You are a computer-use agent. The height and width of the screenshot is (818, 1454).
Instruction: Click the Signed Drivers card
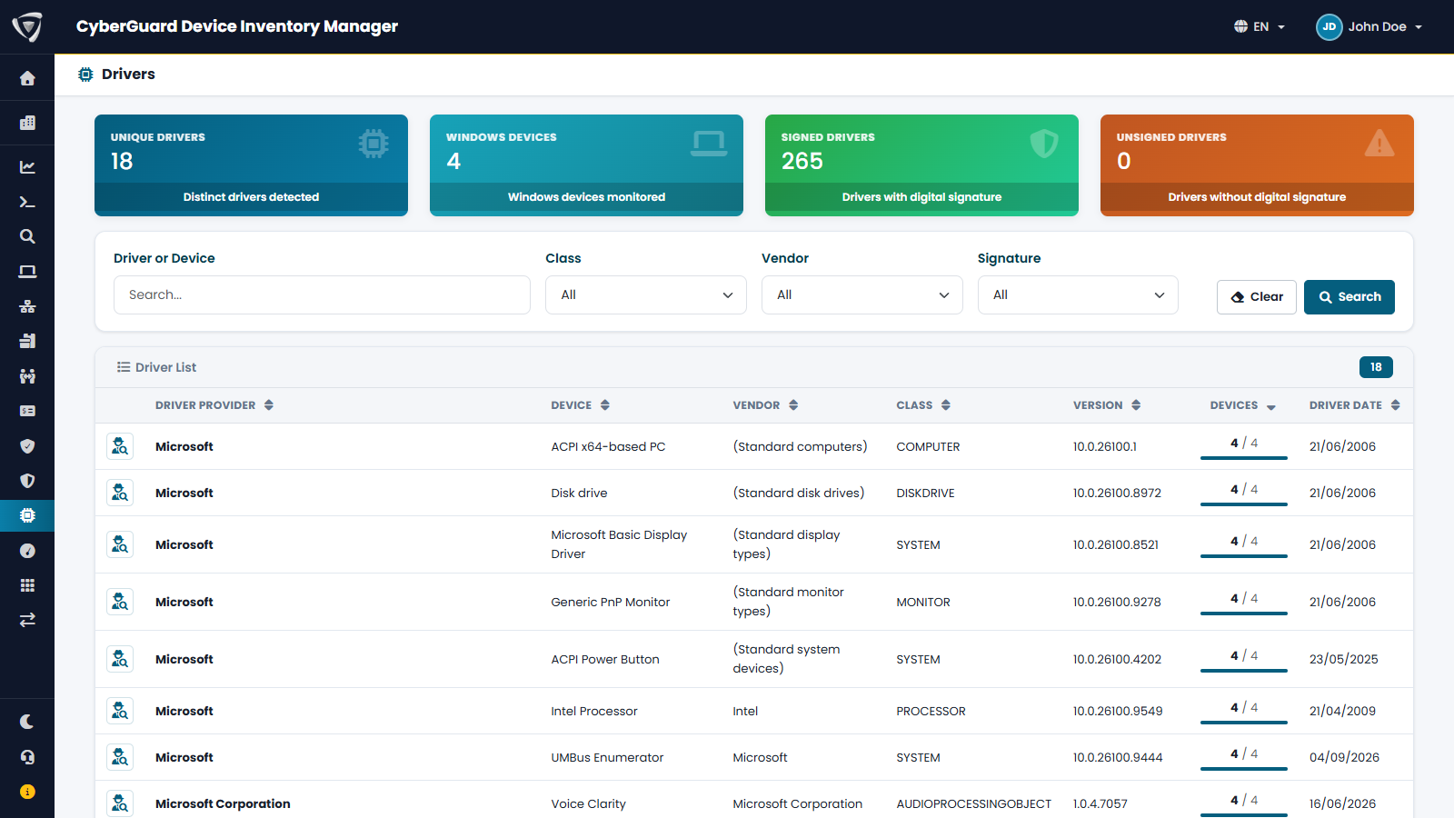(921, 165)
